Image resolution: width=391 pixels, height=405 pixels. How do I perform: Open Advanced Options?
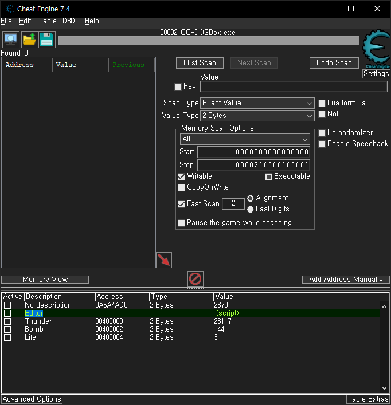pos(32,399)
